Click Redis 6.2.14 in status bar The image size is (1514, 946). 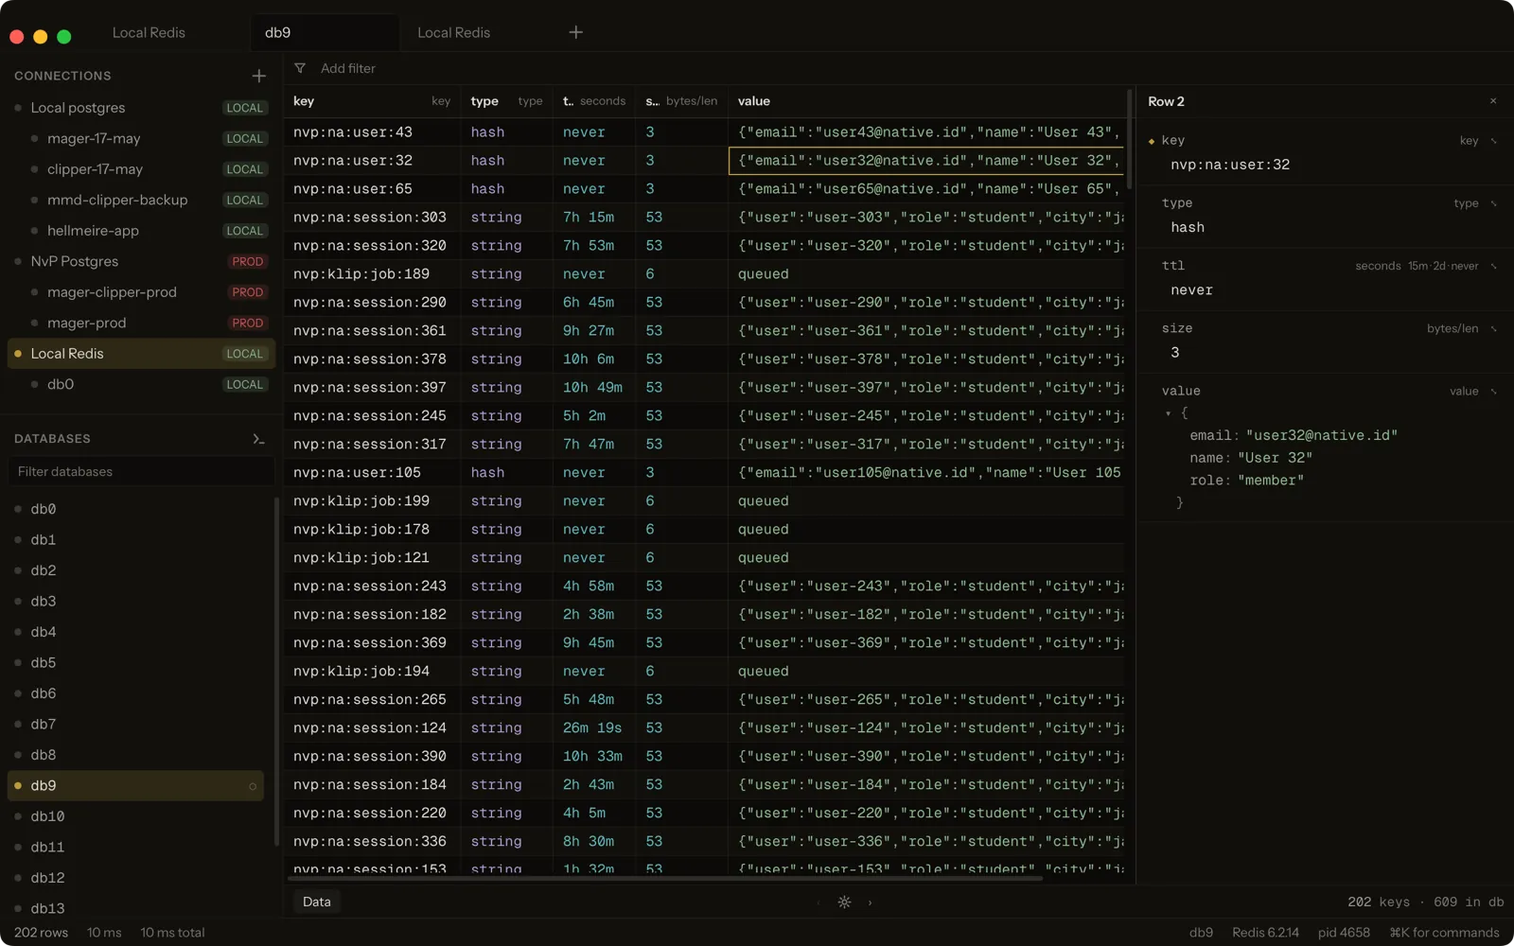1265,933
